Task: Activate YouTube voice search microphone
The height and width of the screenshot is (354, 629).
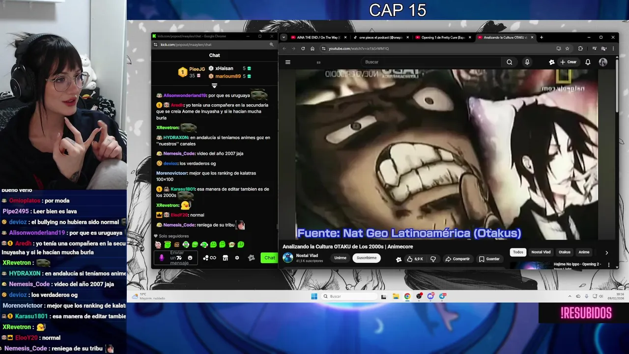Action: point(527,62)
